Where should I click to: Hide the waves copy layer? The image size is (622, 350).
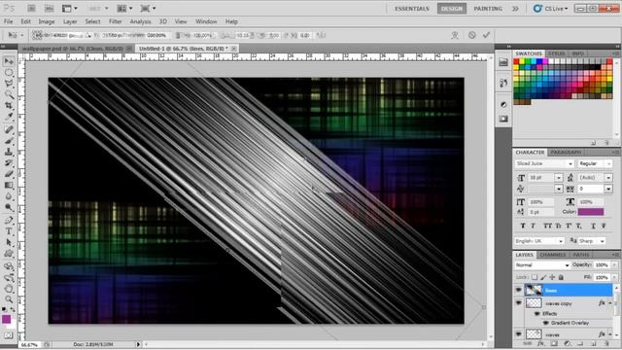tap(518, 302)
